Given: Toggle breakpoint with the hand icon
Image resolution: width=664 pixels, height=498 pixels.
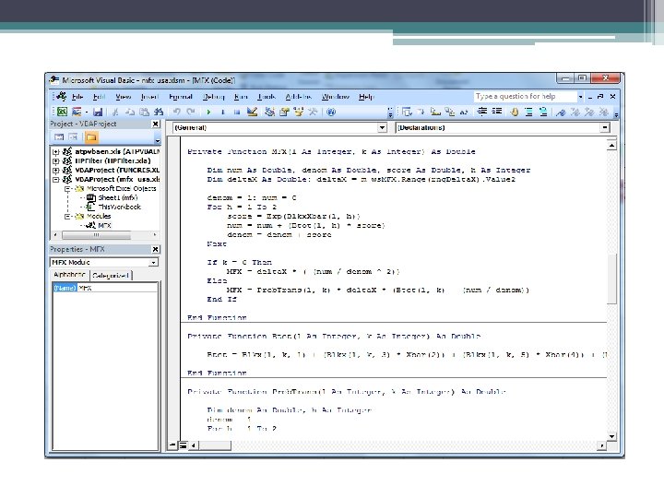Looking at the screenshot, I should click(x=515, y=112).
